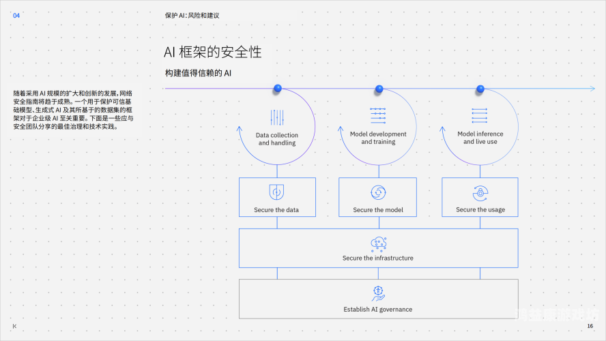Click the second blue timeline dot
Viewport: 606px width, 341px height.
379,89
